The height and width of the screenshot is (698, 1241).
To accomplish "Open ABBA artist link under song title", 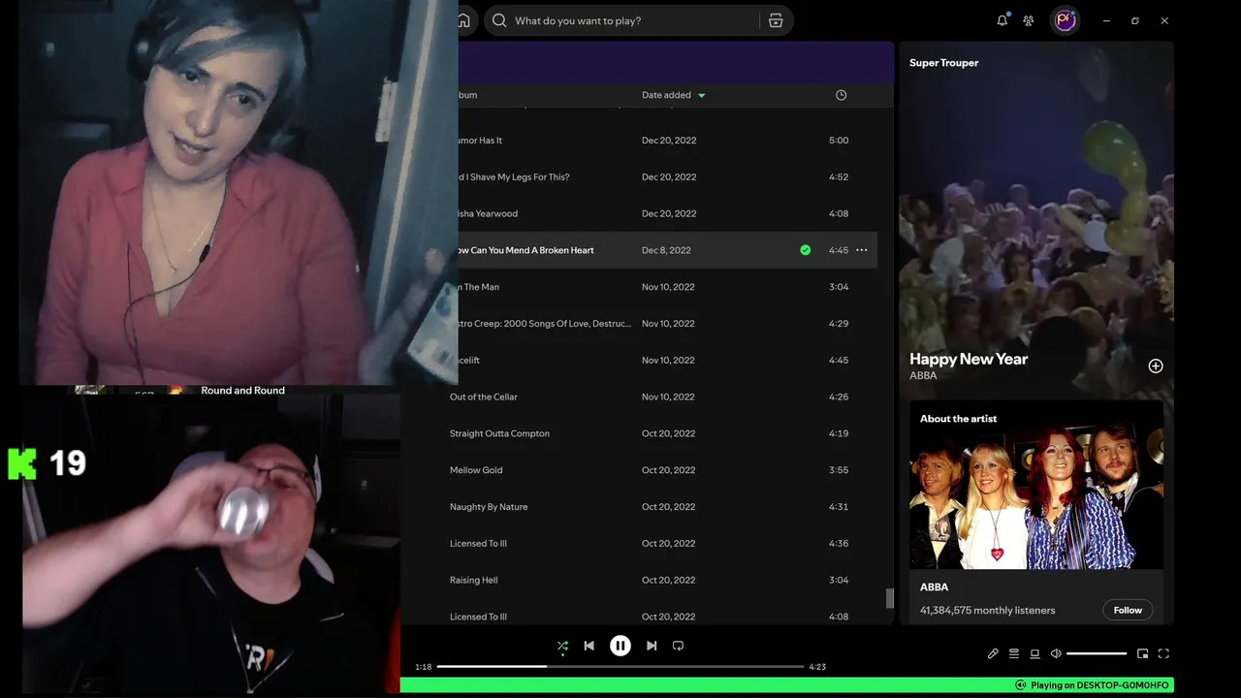I will click(923, 375).
